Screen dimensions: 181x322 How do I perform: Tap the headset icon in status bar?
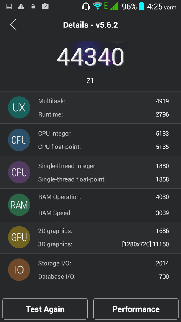point(86,6)
